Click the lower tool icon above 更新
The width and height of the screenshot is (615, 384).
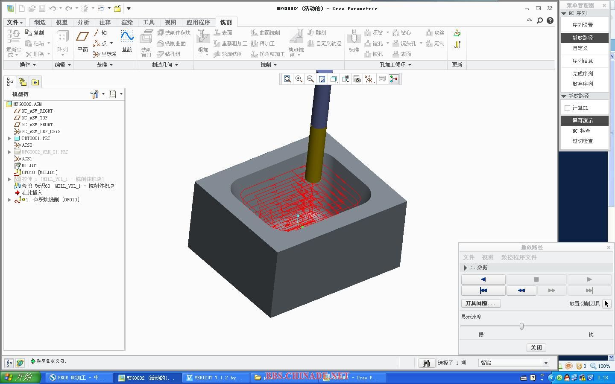click(x=457, y=45)
